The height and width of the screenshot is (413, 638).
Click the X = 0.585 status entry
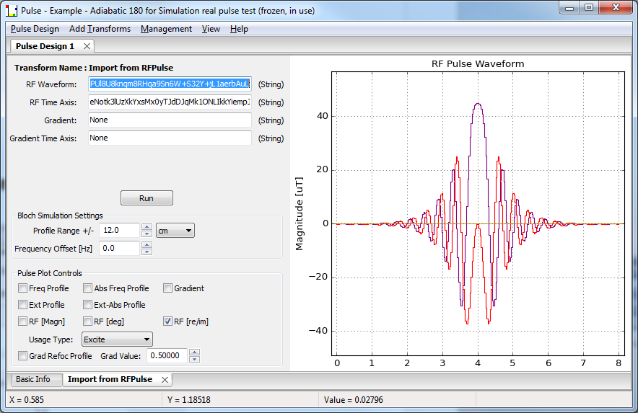tap(27, 400)
